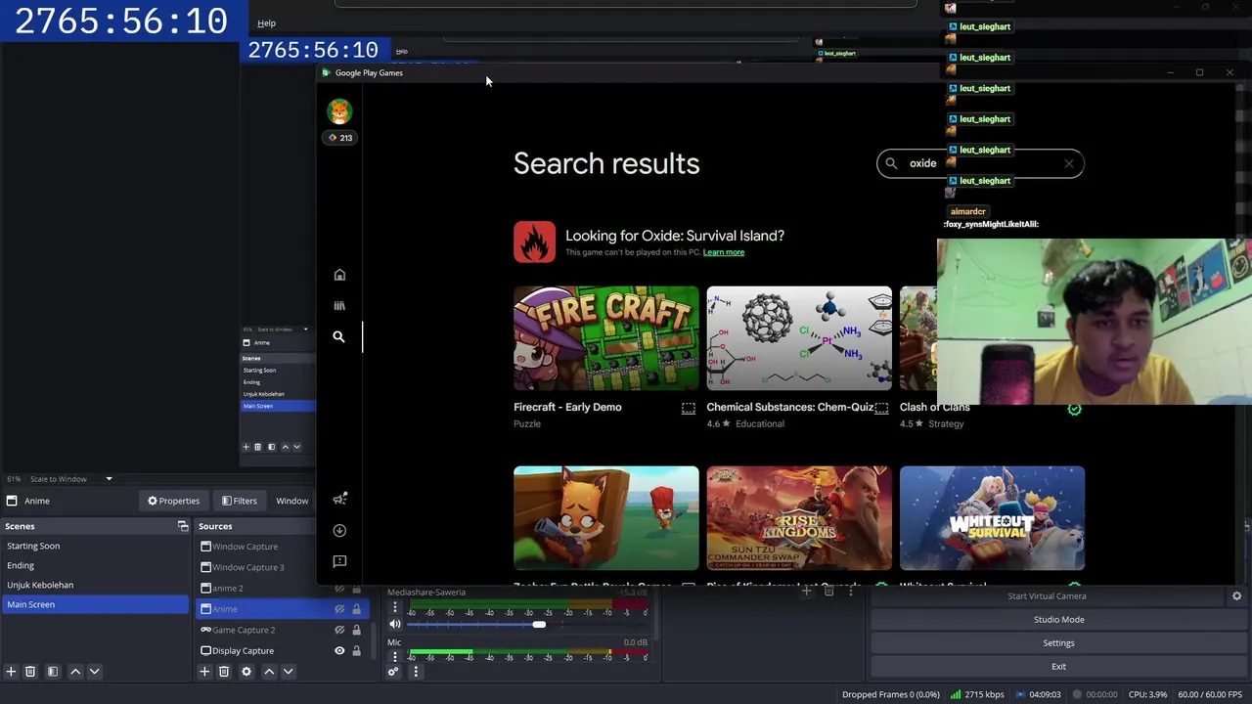Open advanced audio properties gear icon
The height and width of the screenshot is (704, 1252).
pyautogui.click(x=393, y=672)
